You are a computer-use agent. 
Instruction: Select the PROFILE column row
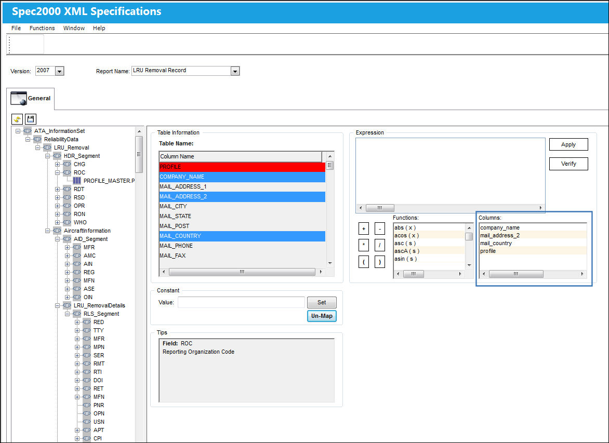[242, 167]
